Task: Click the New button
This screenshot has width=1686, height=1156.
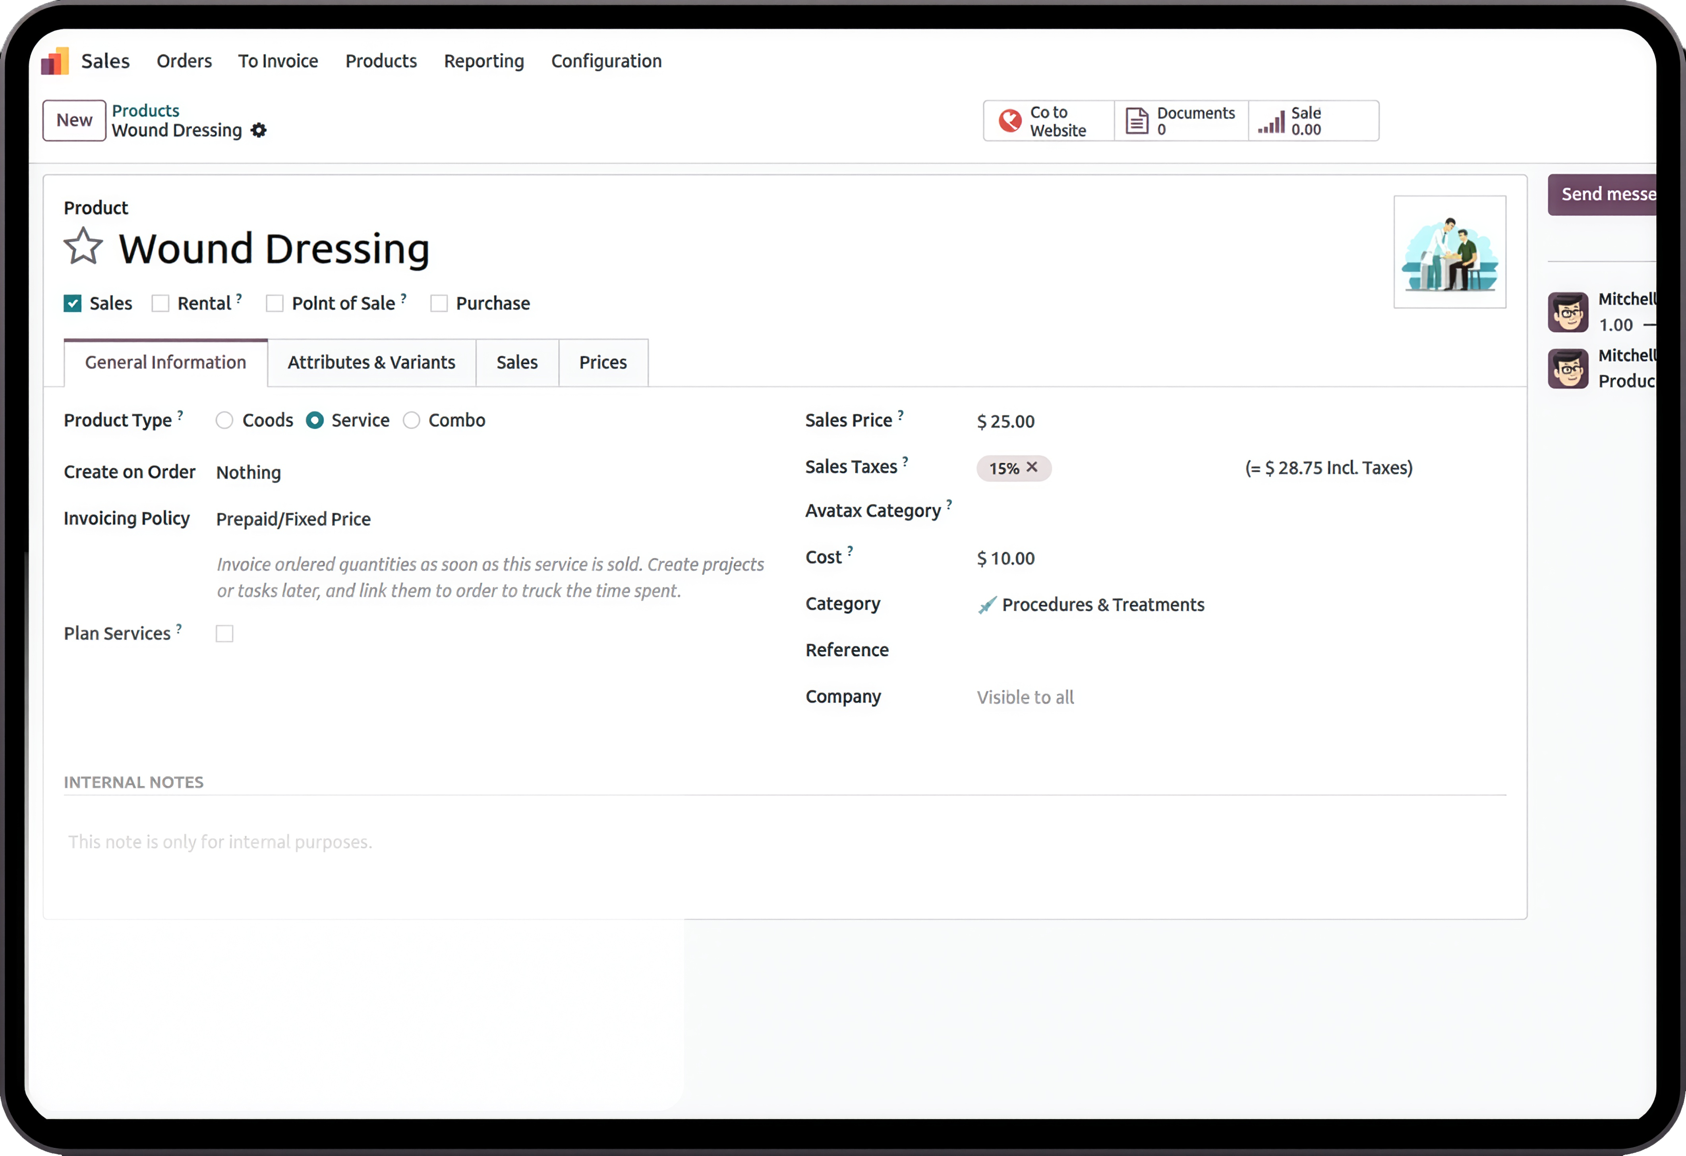Action: pos(74,120)
